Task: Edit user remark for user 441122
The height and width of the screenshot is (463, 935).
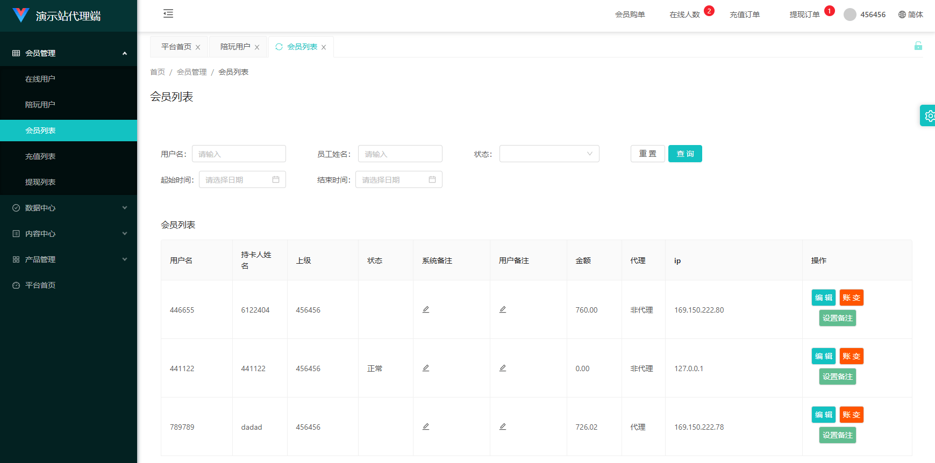Action: (x=503, y=368)
